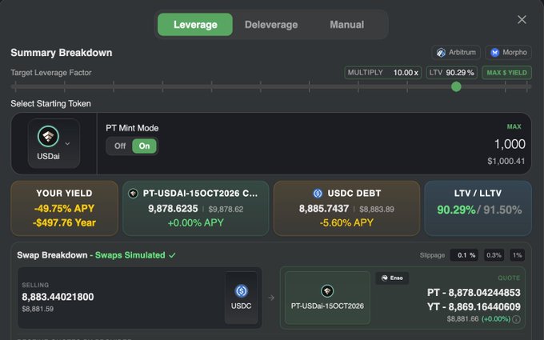Click the -49.75% APY value
This screenshot has width=544, height=340.
65,209
